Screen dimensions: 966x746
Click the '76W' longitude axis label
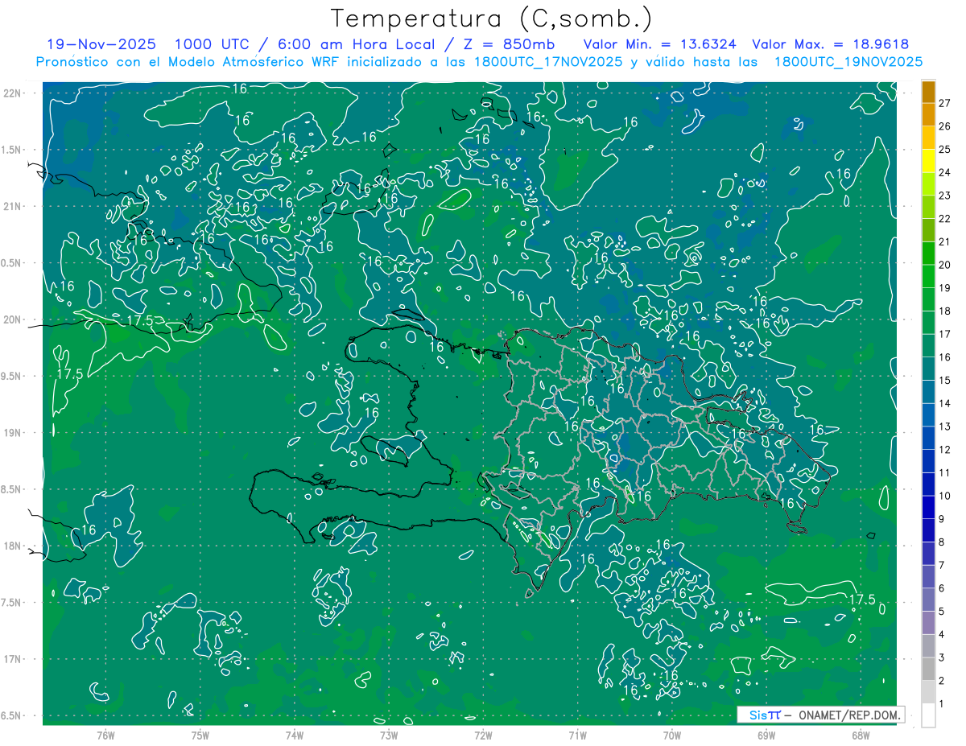[105, 735]
